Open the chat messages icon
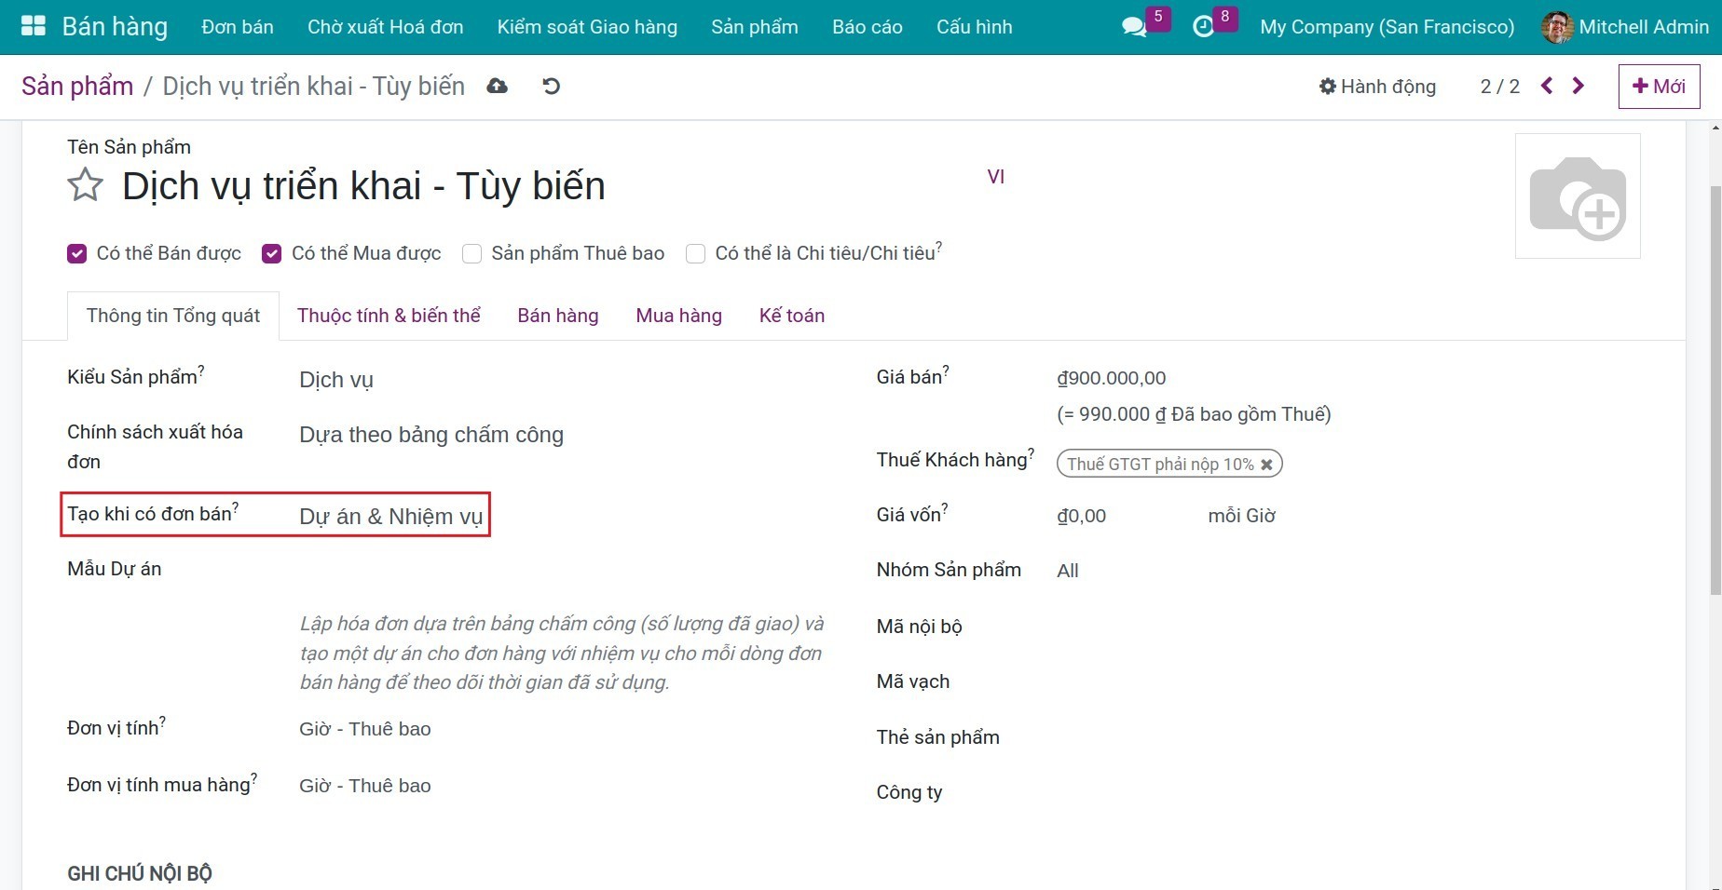 click(1134, 27)
